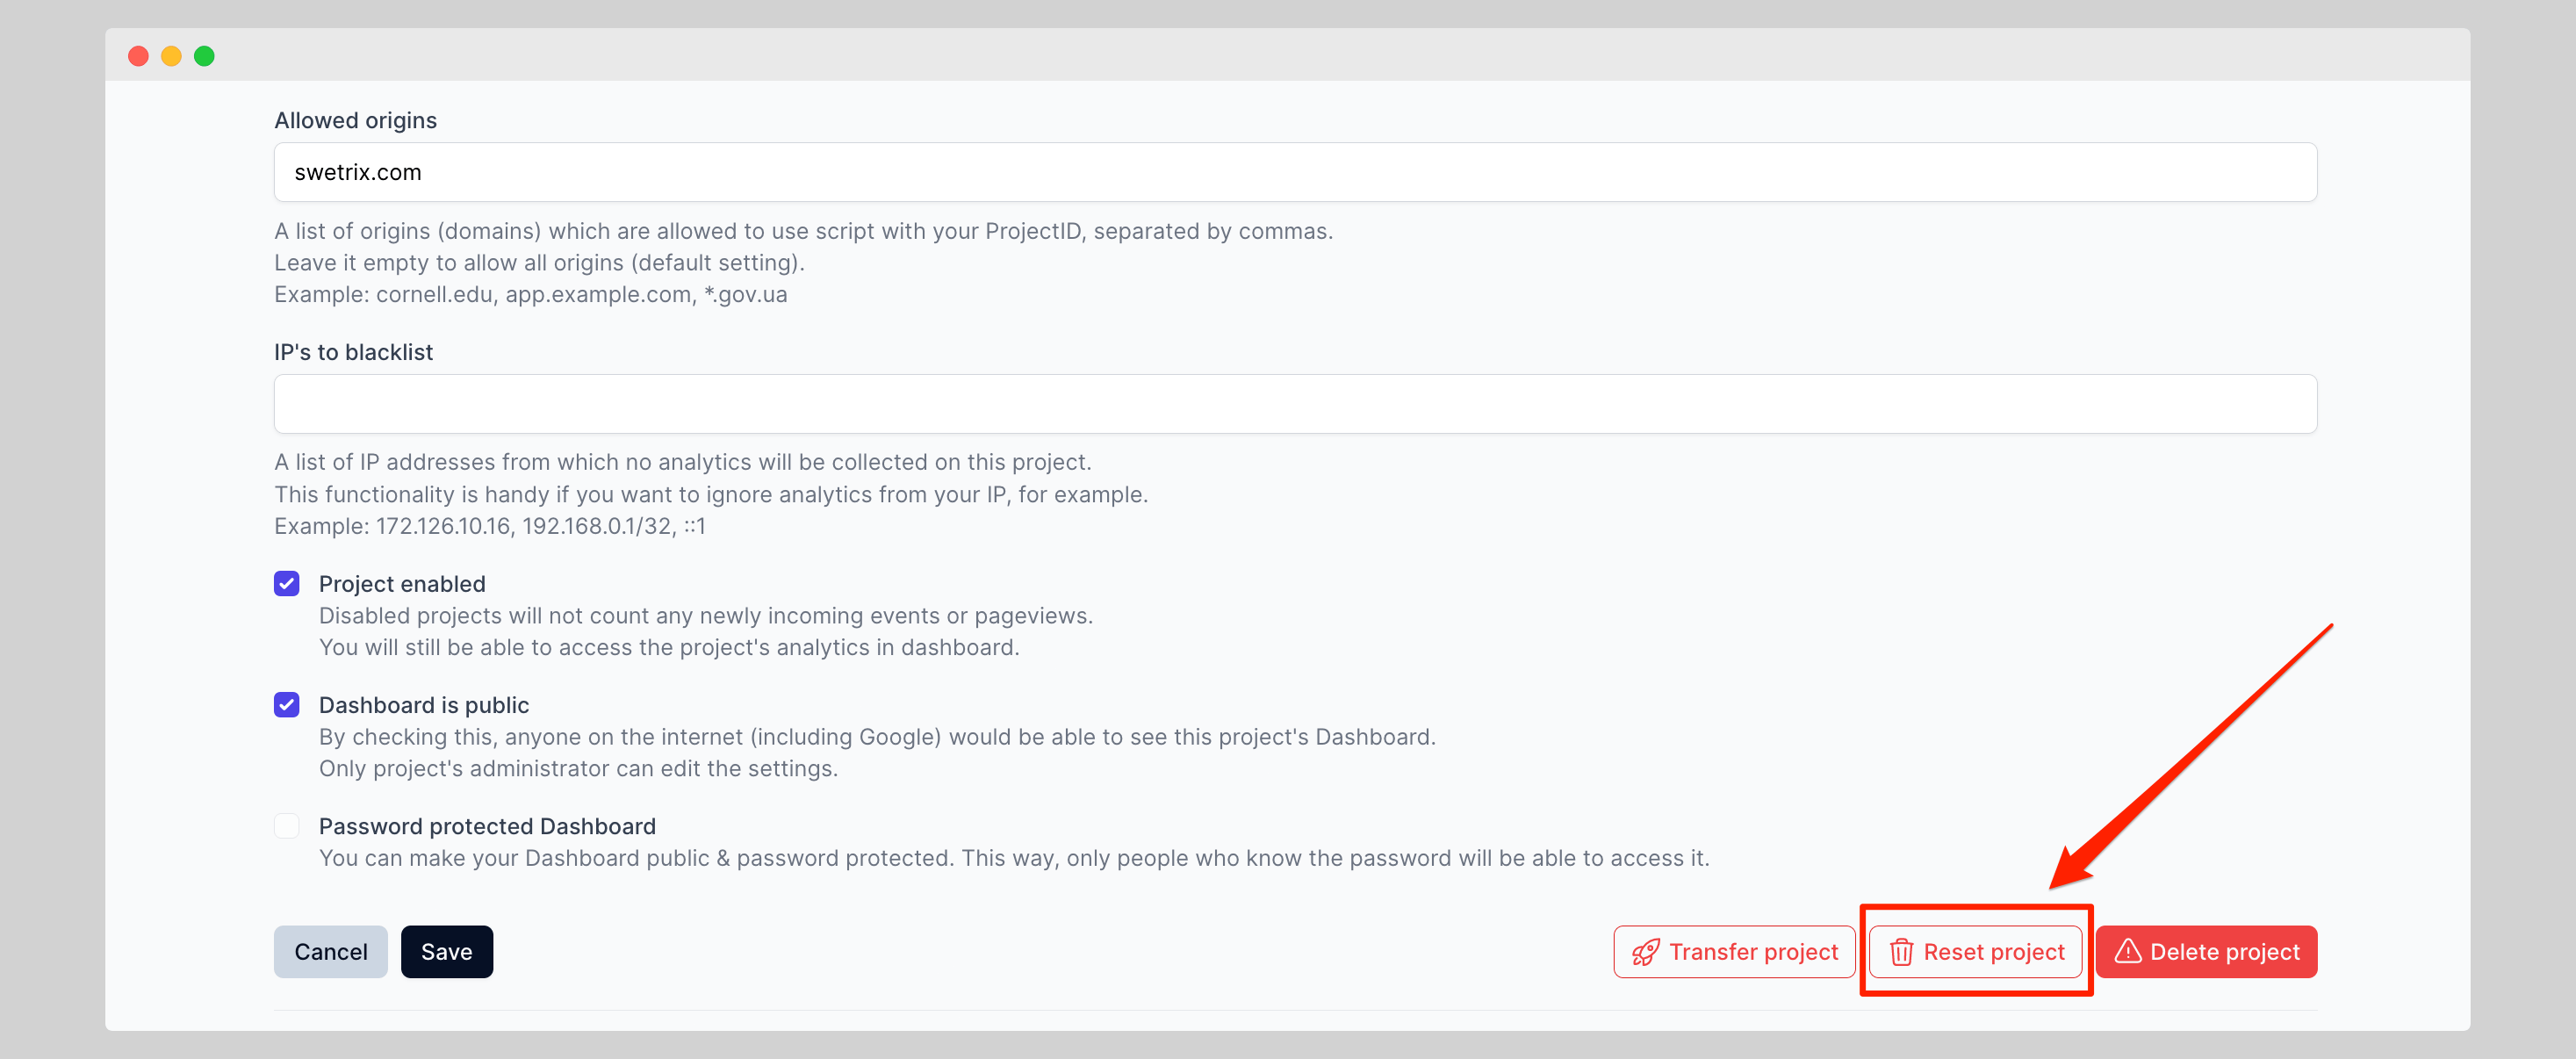This screenshot has width=2576, height=1059.
Task: Uncheck the Project enabled checkbox
Action: (x=287, y=584)
